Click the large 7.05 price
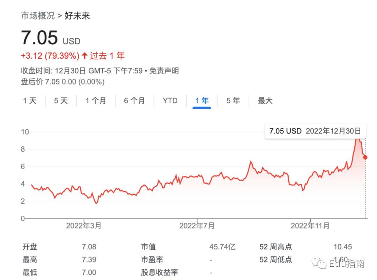 click(39, 38)
